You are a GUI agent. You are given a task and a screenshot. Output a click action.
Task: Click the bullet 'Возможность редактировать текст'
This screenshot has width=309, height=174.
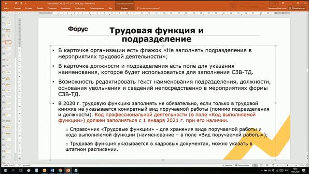[x=164, y=88]
